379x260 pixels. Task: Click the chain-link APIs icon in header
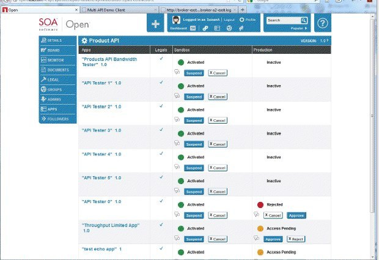205,28
